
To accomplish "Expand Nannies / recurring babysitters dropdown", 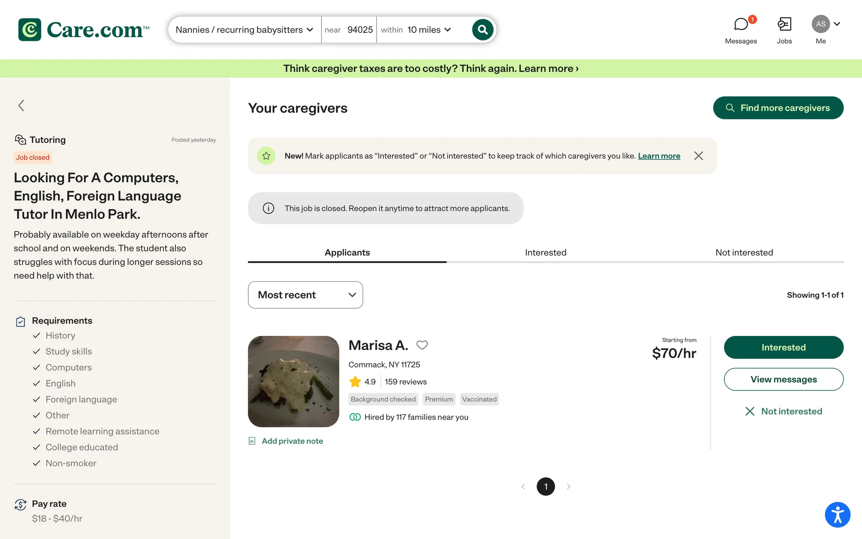I will (x=244, y=30).
